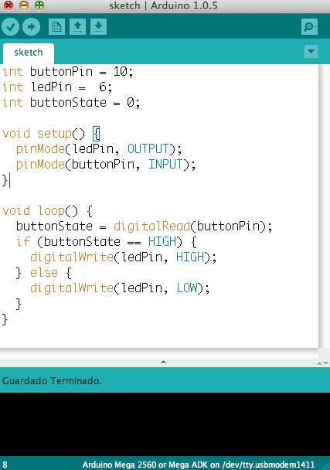Image resolution: width=330 pixels, height=470 pixels.
Task: Click the console divider collapse arrow
Action: point(163,362)
